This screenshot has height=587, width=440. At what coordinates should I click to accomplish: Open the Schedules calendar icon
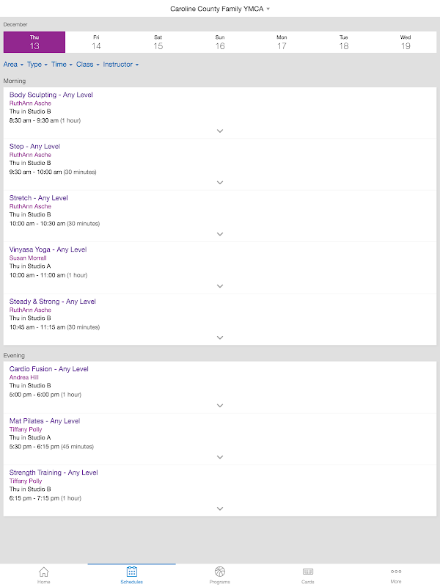132,572
